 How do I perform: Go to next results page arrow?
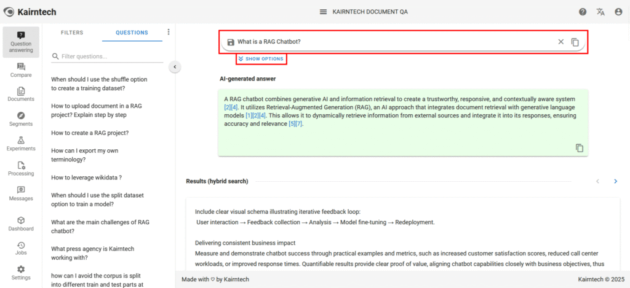(x=615, y=181)
